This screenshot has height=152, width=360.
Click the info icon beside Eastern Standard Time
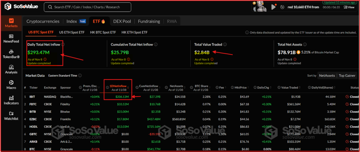[80, 75]
